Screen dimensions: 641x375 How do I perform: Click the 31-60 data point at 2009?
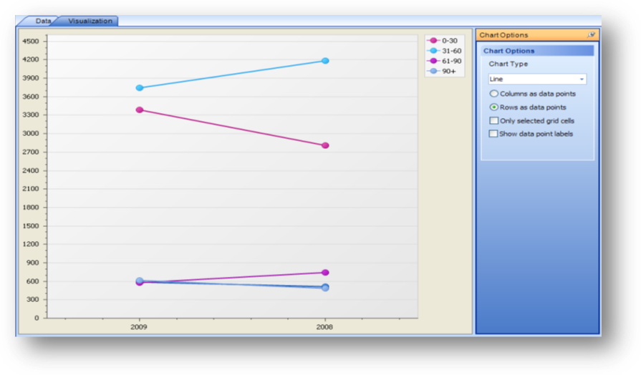click(140, 88)
